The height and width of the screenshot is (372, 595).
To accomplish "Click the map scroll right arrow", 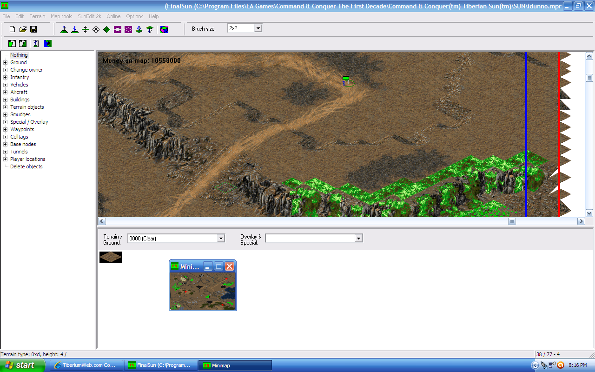I will (x=581, y=221).
